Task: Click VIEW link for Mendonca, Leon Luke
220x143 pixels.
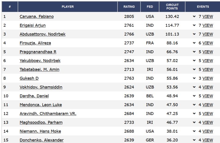Action: [208, 105]
